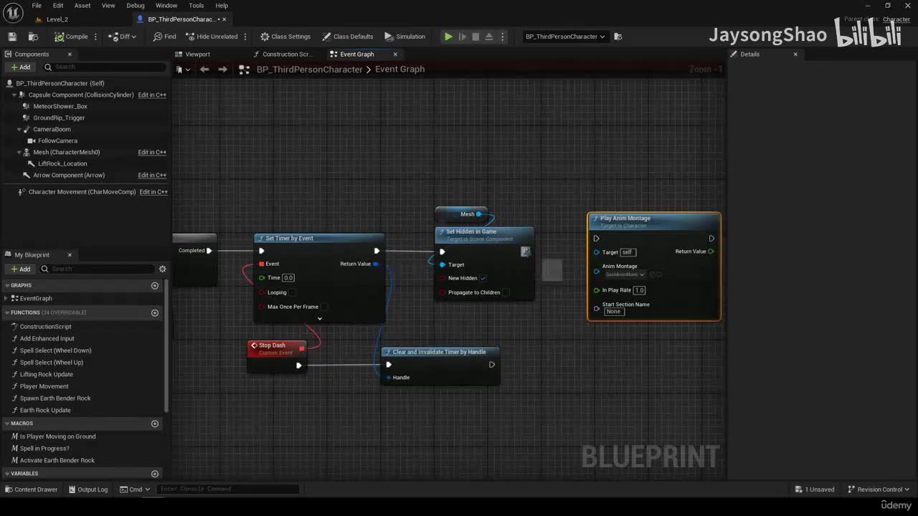The width and height of the screenshot is (918, 516).
Task: Click the Add button in My Blueprint
Action: tap(21, 269)
